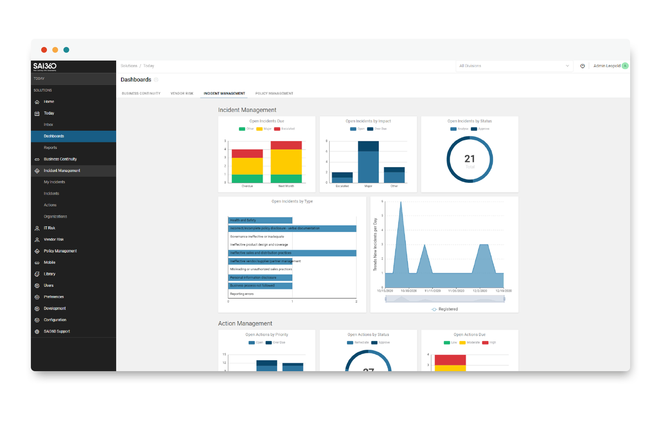Image resolution: width=659 pixels, height=421 pixels.
Task: Click the settings icon beside Dashboards title
Action: coord(156,80)
